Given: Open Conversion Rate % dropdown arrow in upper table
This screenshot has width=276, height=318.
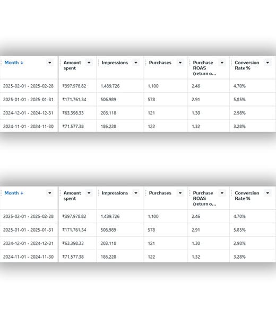Looking at the screenshot, I should coord(268,63).
